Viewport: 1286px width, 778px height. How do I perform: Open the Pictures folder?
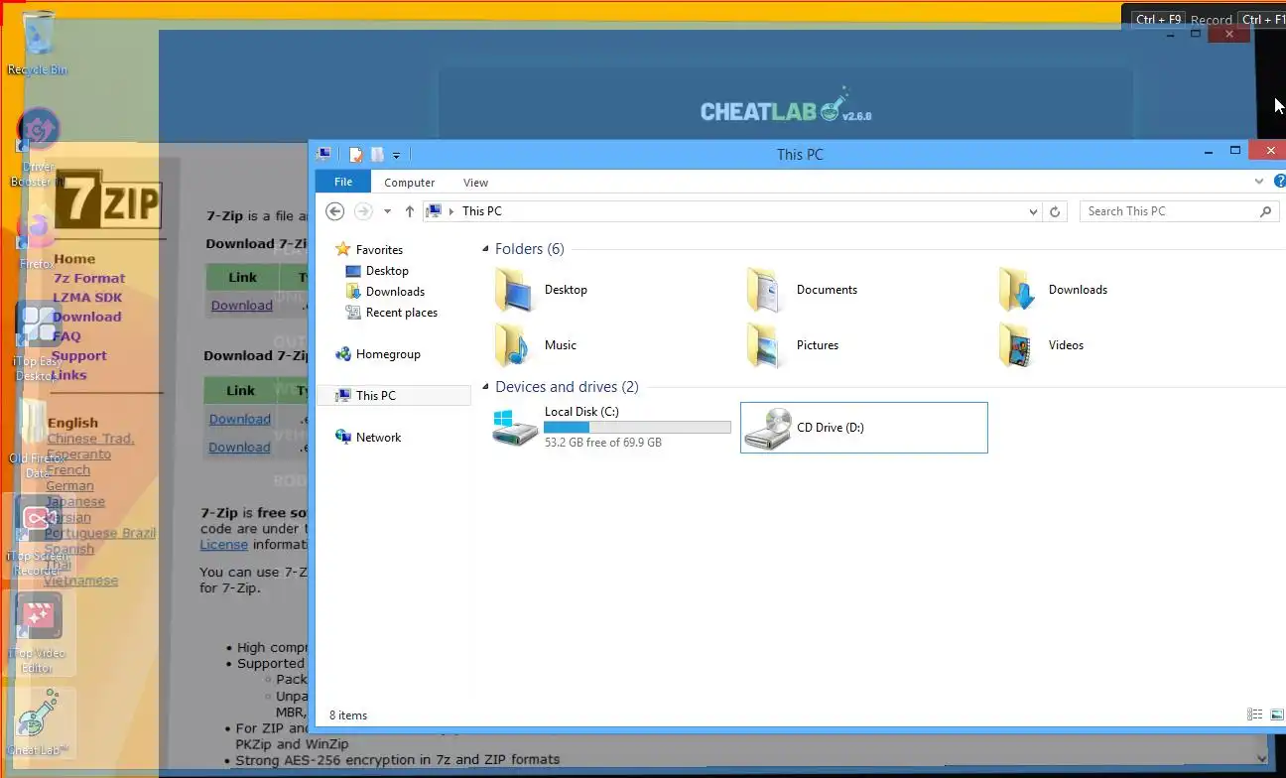(x=794, y=345)
